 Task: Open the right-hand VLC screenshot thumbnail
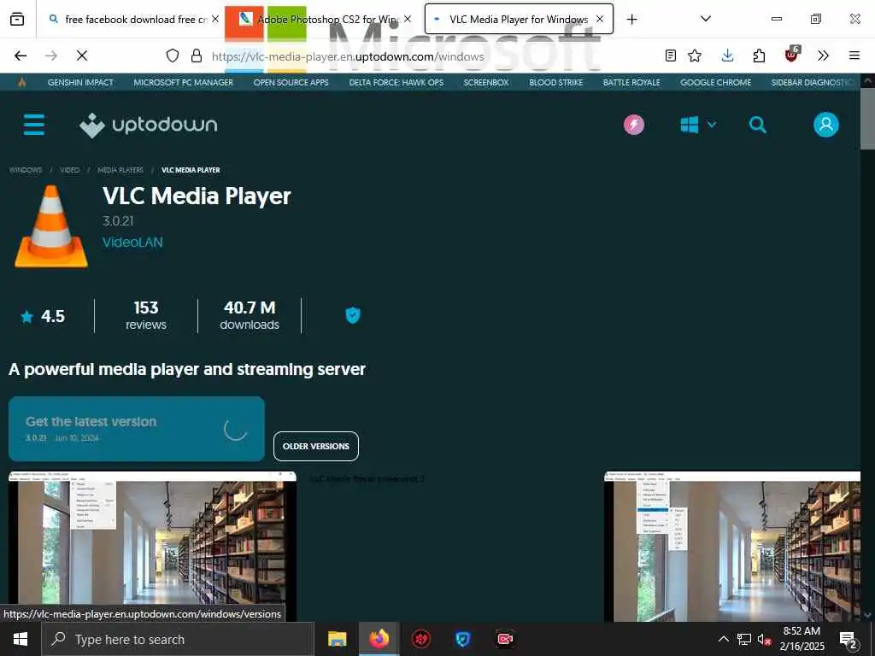pos(732,546)
